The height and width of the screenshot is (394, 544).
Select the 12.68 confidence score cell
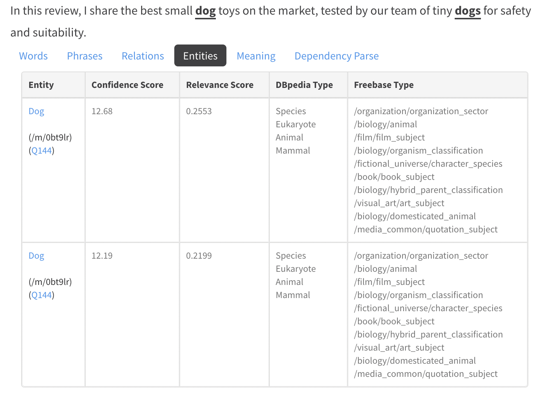[x=102, y=111]
